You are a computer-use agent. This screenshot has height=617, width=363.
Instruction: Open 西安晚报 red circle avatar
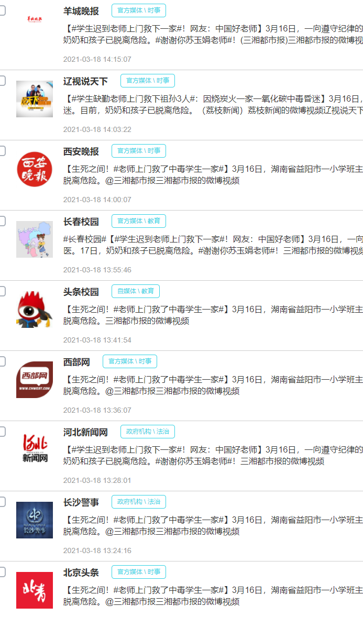click(x=35, y=169)
